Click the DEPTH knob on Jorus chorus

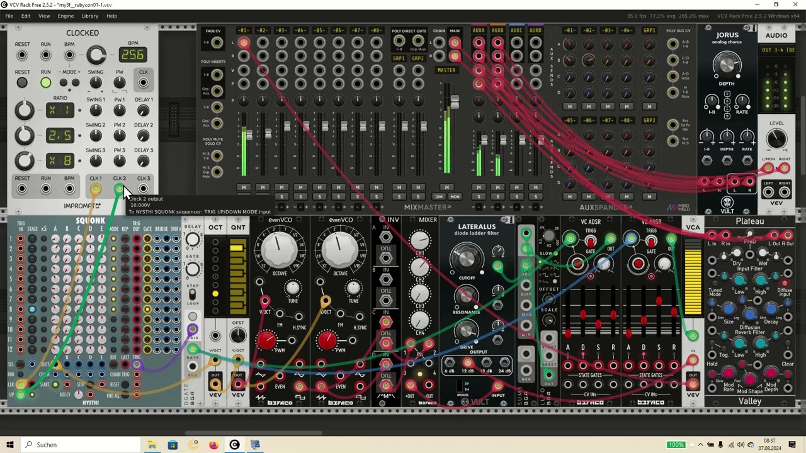pyautogui.click(x=727, y=65)
